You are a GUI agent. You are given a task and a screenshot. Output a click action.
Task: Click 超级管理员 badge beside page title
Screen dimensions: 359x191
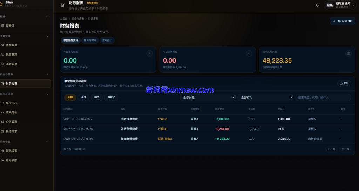[x=92, y=3]
